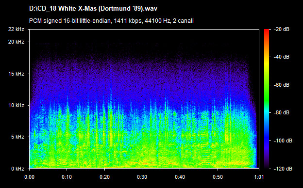Click the -120 dB legend label
This screenshot has width=303, height=188.
click(283, 169)
